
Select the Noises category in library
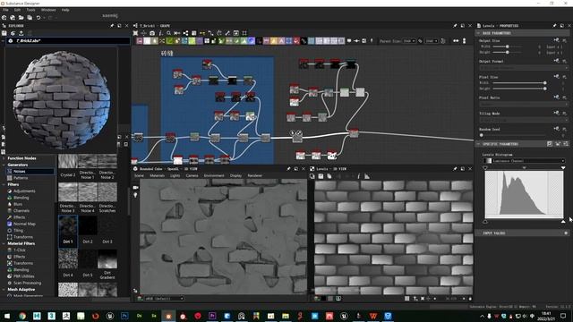coord(30,171)
